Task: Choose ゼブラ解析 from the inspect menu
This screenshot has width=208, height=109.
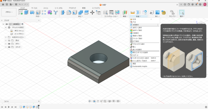Action: (145, 41)
